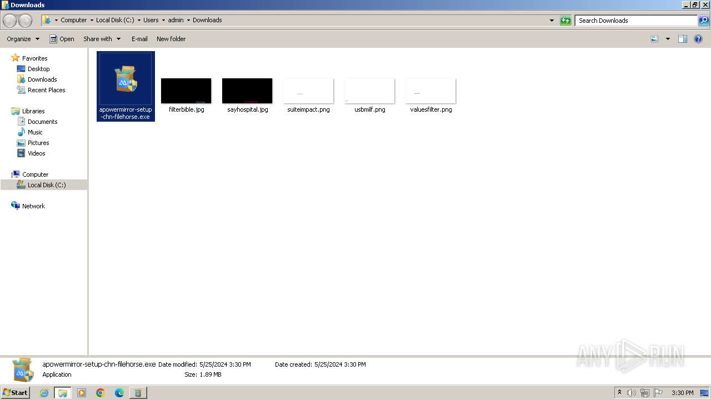Expand dropdown arrow after admin breadcrumb
Screen dimensions: 711x400
pos(188,20)
